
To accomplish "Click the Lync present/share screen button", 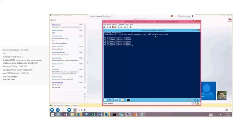I will pyautogui.click(x=69, y=110).
